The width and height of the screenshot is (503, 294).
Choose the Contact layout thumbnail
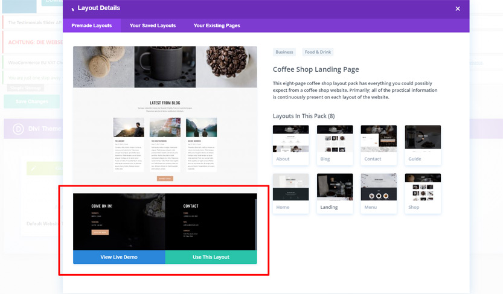pyautogui.click(x=379, y=145)
